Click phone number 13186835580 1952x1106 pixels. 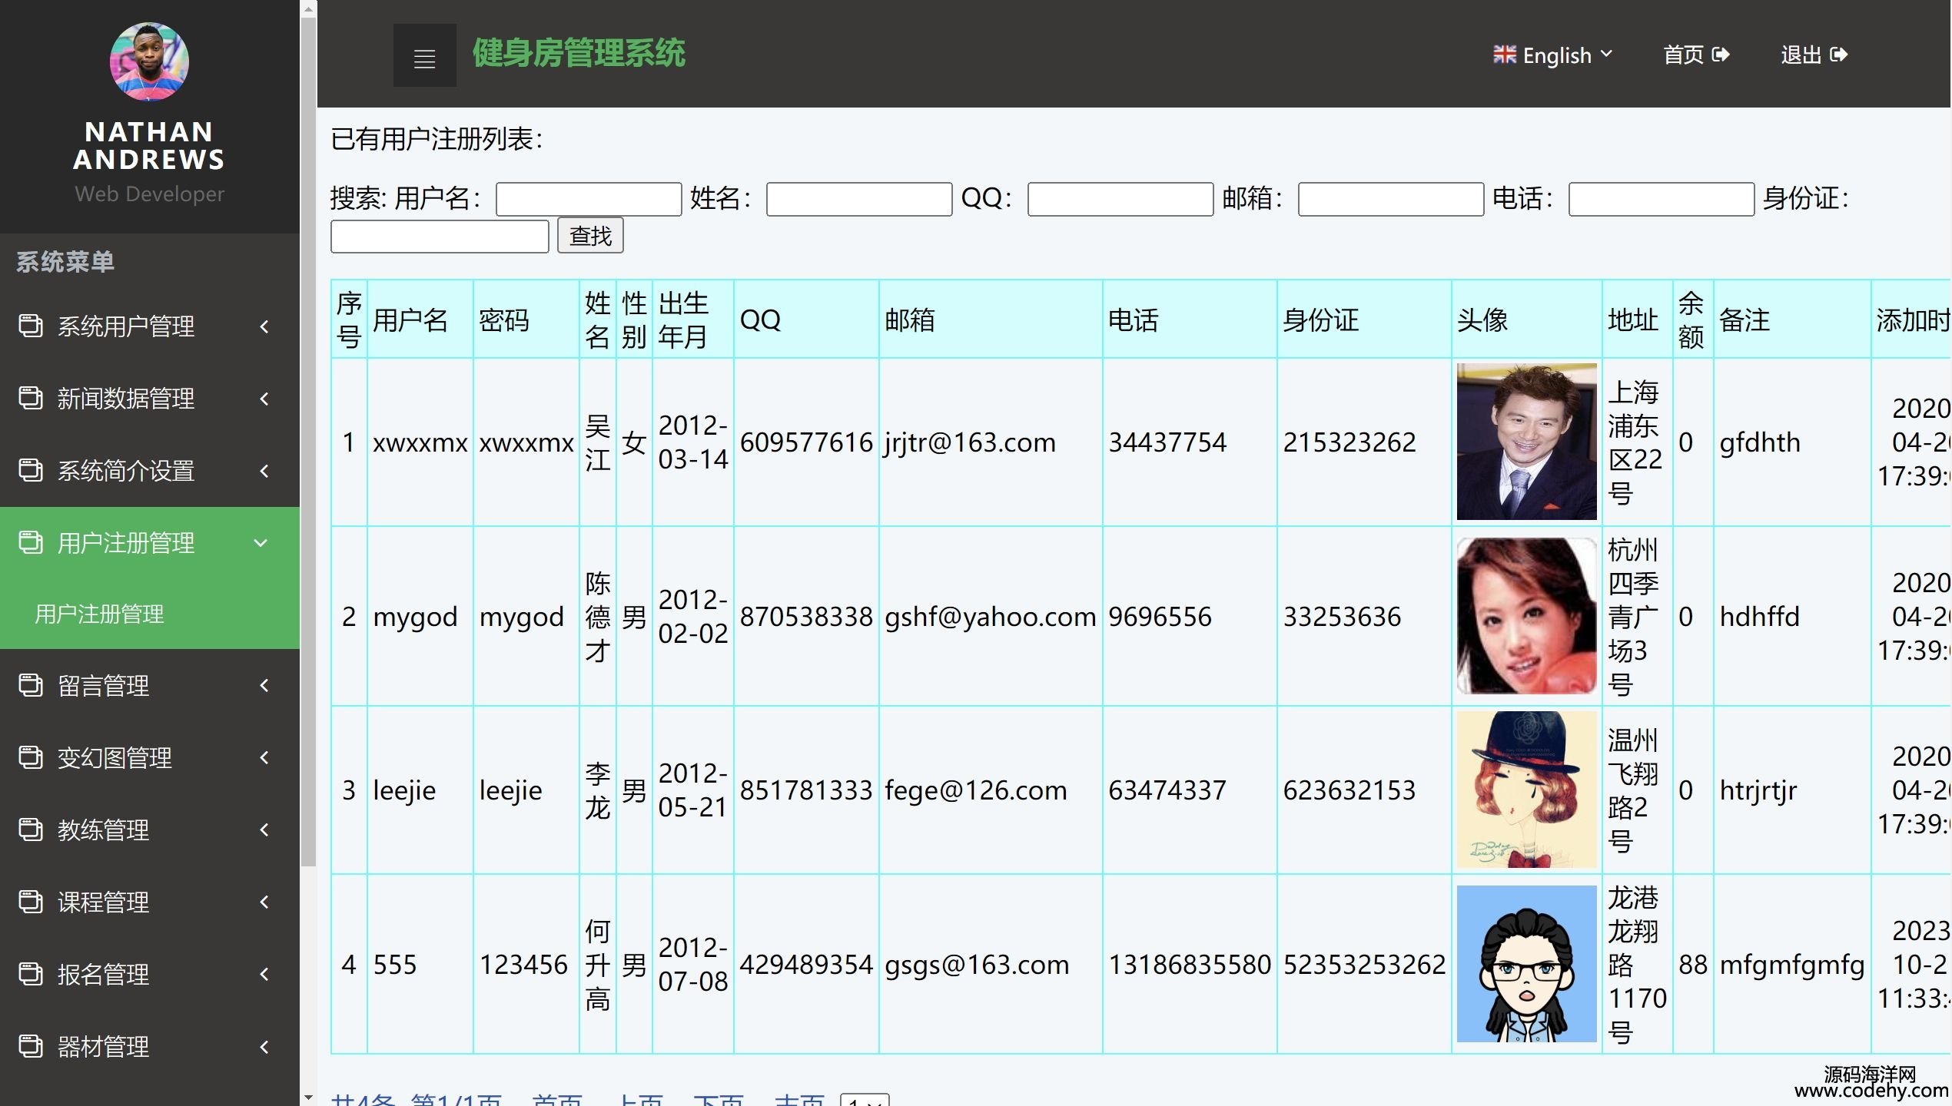coord(1190,965)
